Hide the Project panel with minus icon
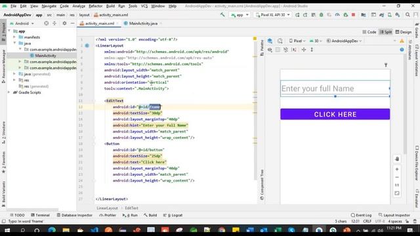Image resolution: width=420 pixels, height=236 pixels. (x=72, y=24)
